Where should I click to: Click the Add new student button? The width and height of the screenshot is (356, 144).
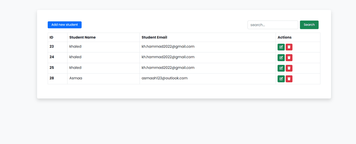[x=64, y=25]
